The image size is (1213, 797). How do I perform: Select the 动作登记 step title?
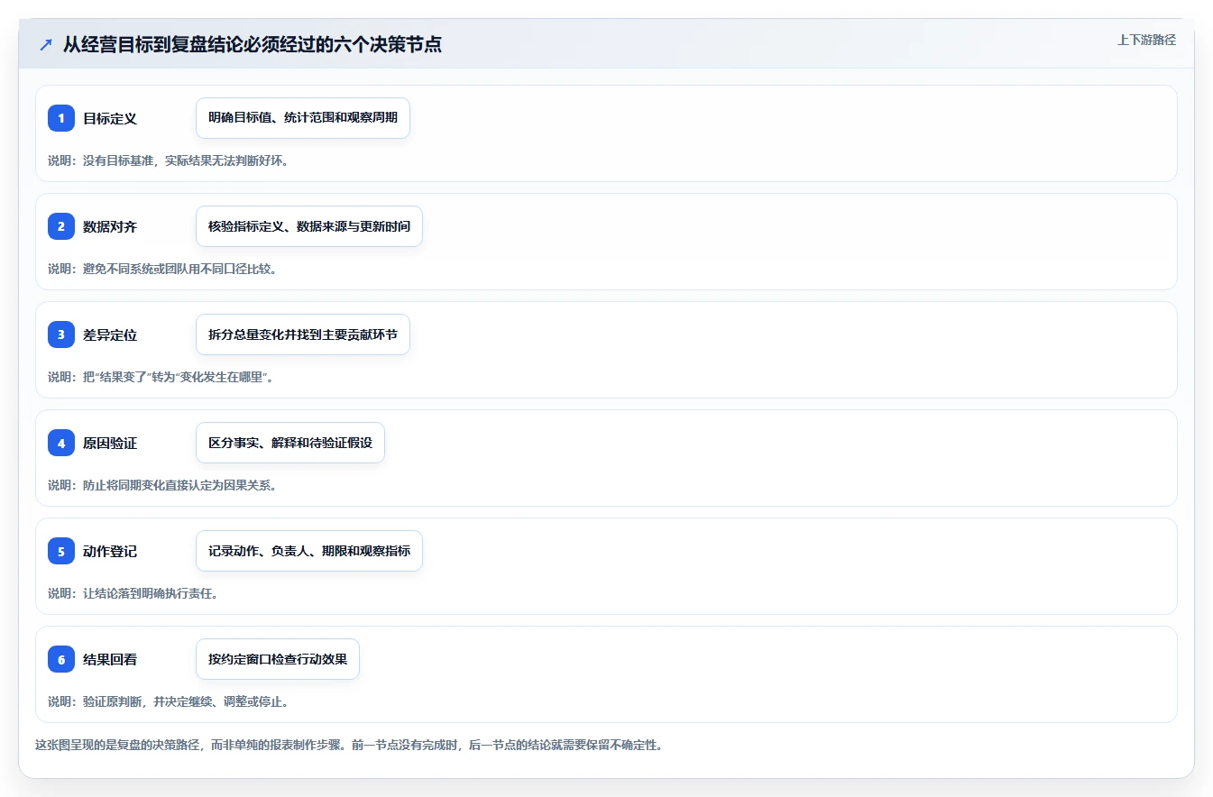click(x=110, y=551)
